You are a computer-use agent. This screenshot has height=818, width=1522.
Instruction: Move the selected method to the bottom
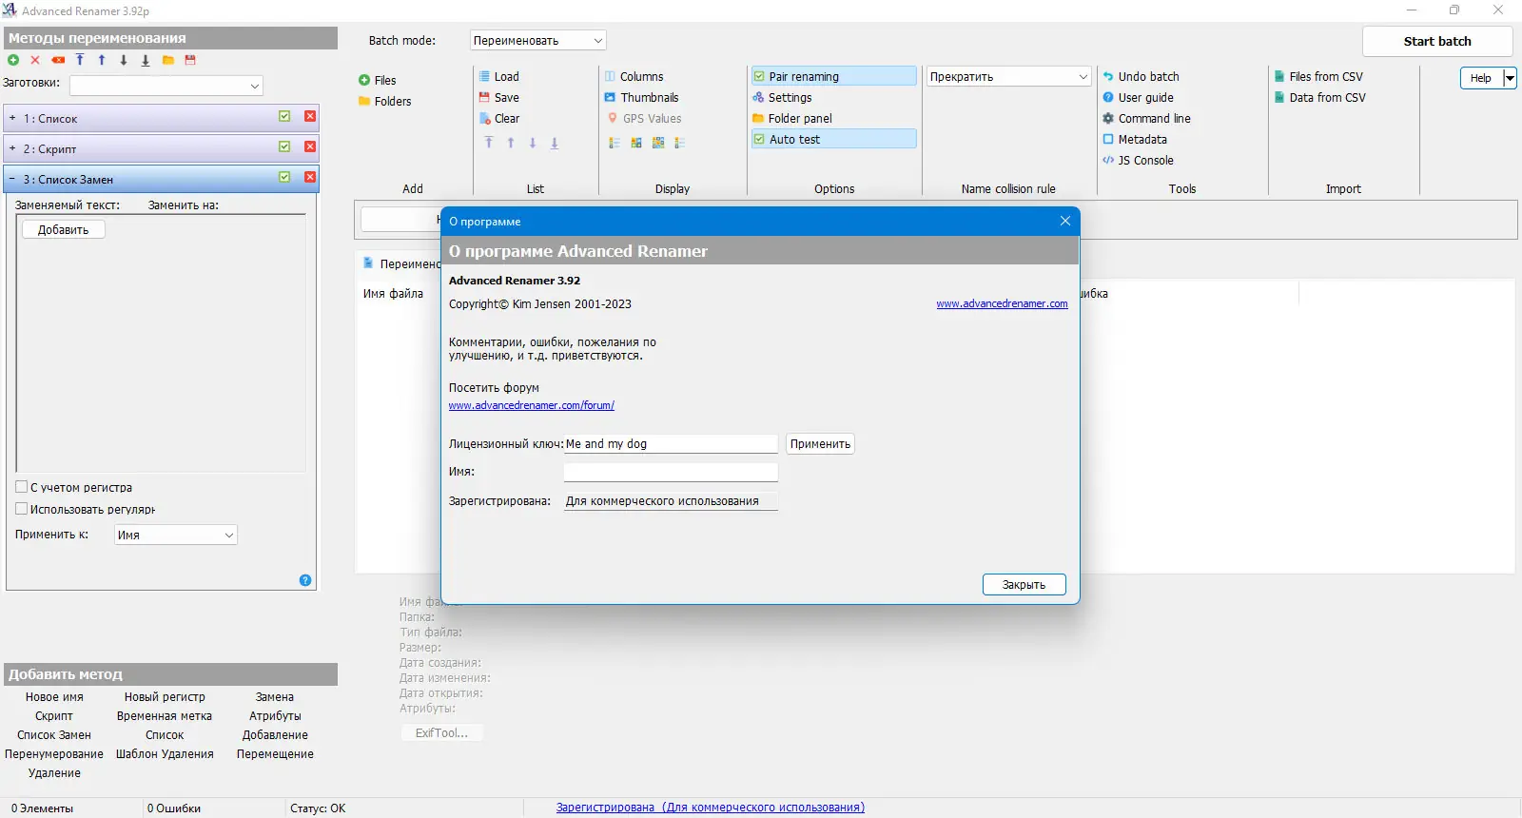146,60
